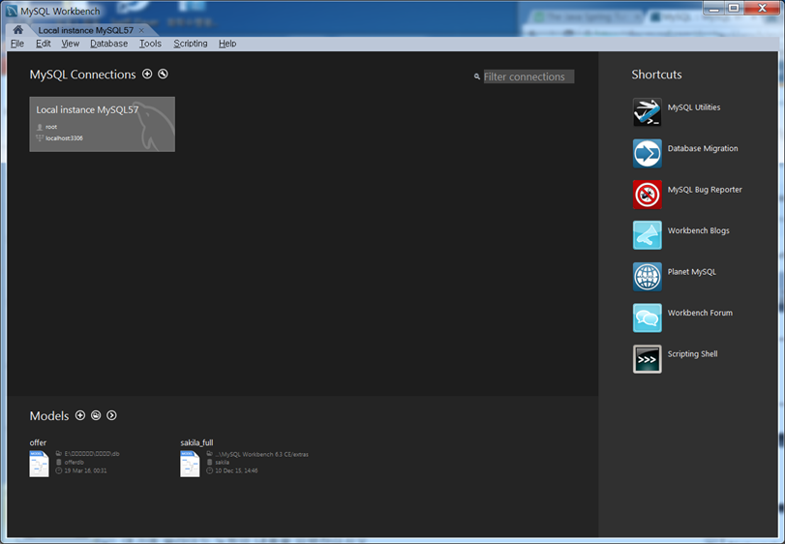Open the Local instance MySQL57 connection tile
Viewport: 785px width, 544px height.
pyautogui.click(x=103, y=124)
